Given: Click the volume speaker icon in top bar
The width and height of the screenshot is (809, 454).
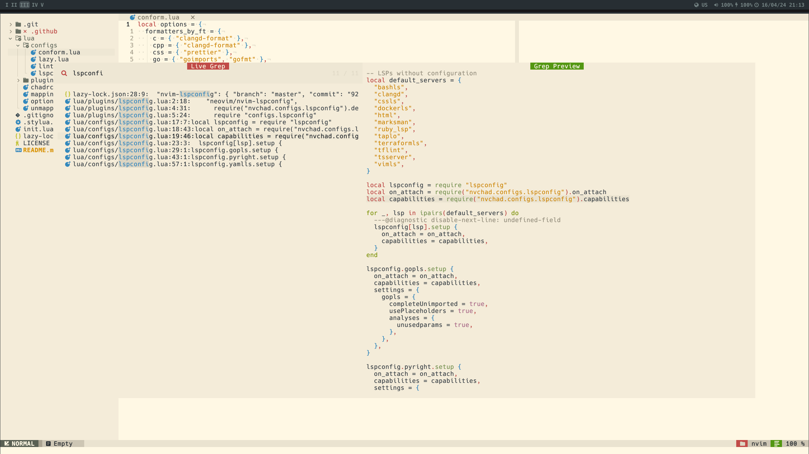Looking at the screenshot, I should pyautogui.click(x=716, y=5).
